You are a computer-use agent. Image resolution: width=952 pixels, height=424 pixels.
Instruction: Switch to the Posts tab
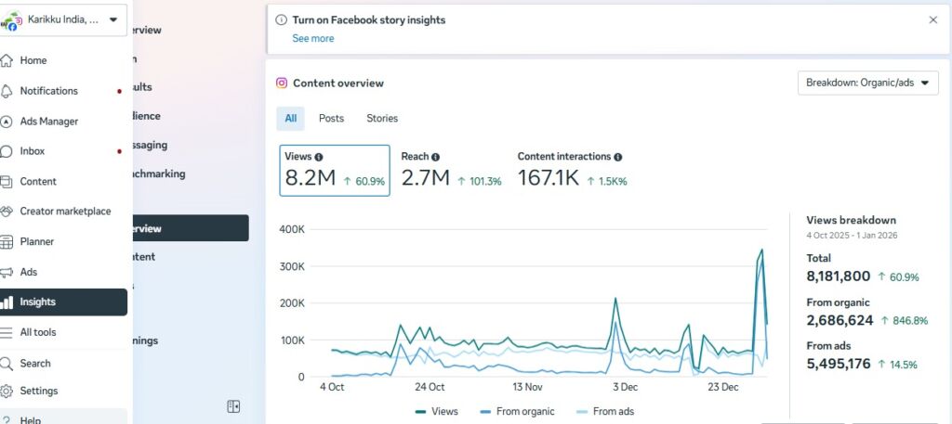331,119
